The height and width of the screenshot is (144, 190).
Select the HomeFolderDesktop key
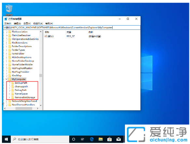pyautogui.click(x=23, y=61)
